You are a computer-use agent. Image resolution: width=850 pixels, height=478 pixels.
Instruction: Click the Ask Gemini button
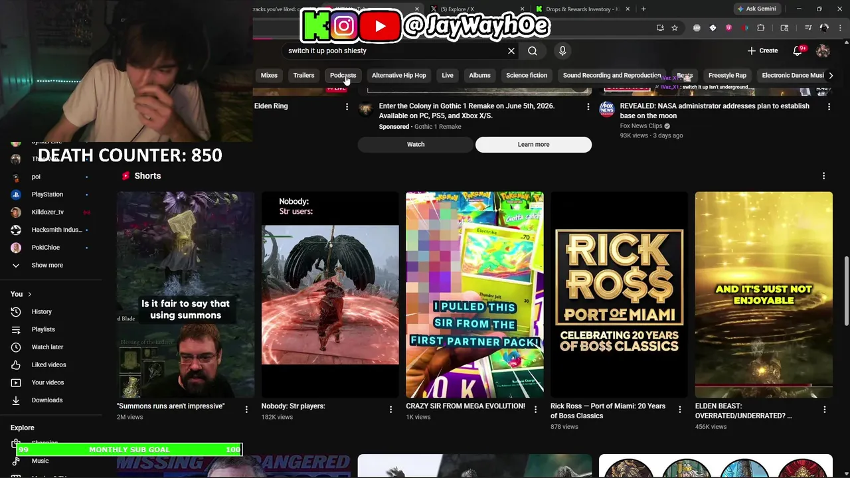coord(756,9)
